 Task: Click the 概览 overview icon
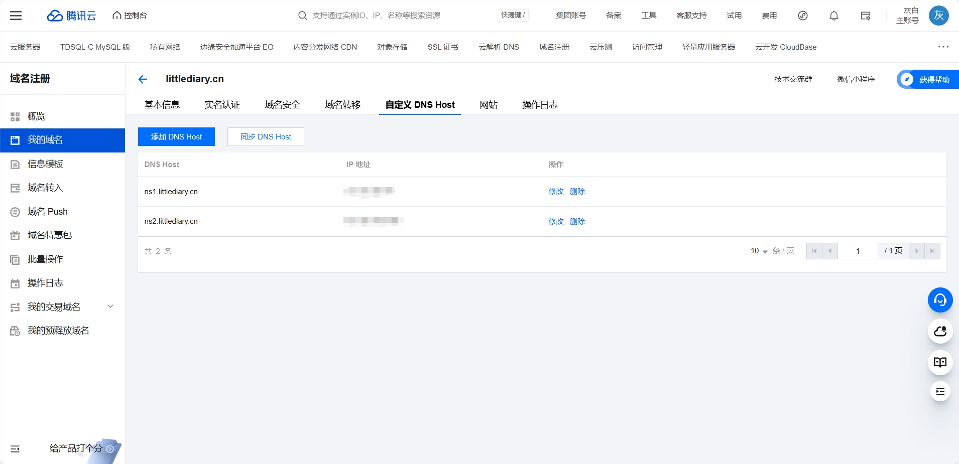[x=15, y=117]
